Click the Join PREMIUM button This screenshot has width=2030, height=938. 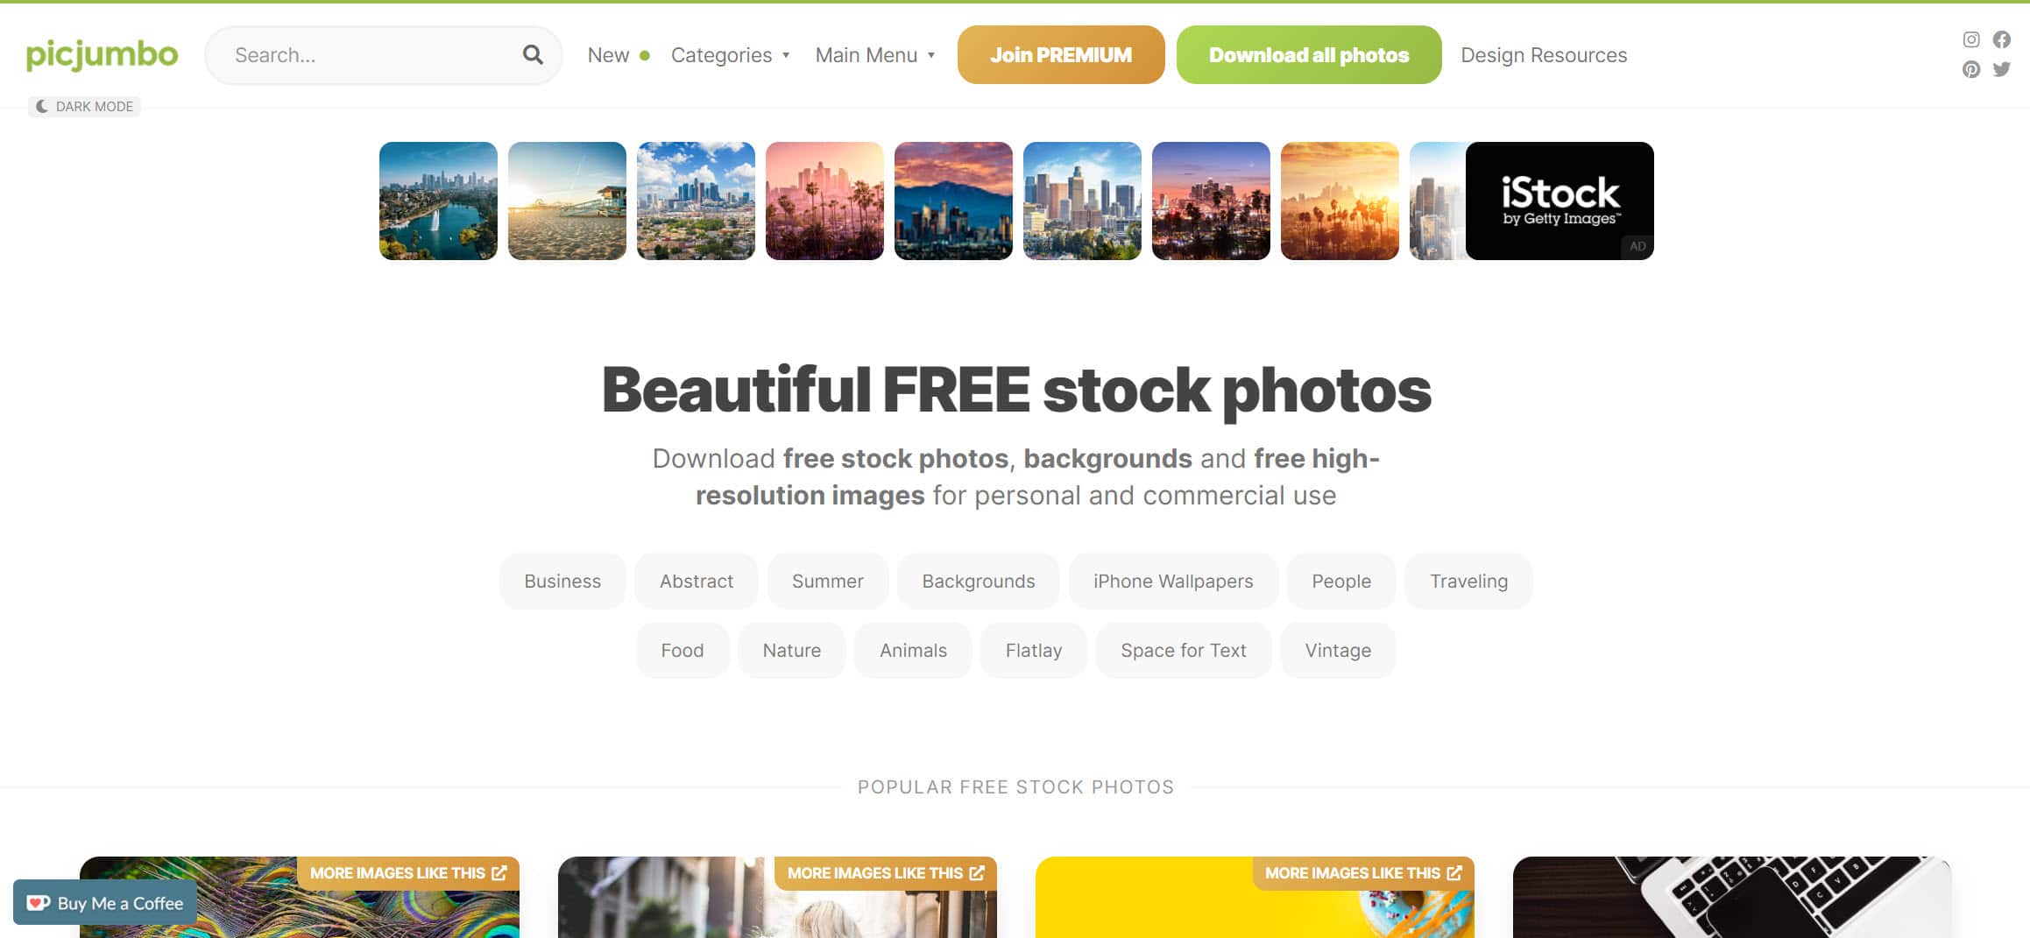(1061, 55)
